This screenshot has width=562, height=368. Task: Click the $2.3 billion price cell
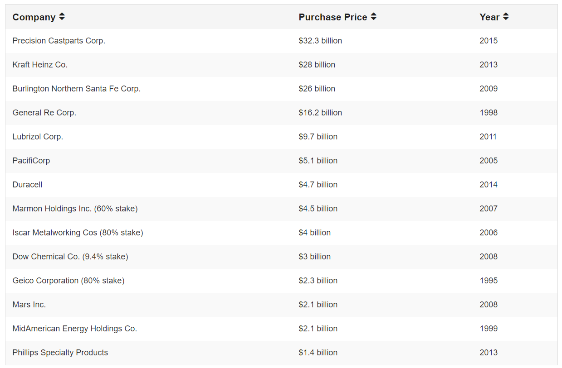point(318,281)
